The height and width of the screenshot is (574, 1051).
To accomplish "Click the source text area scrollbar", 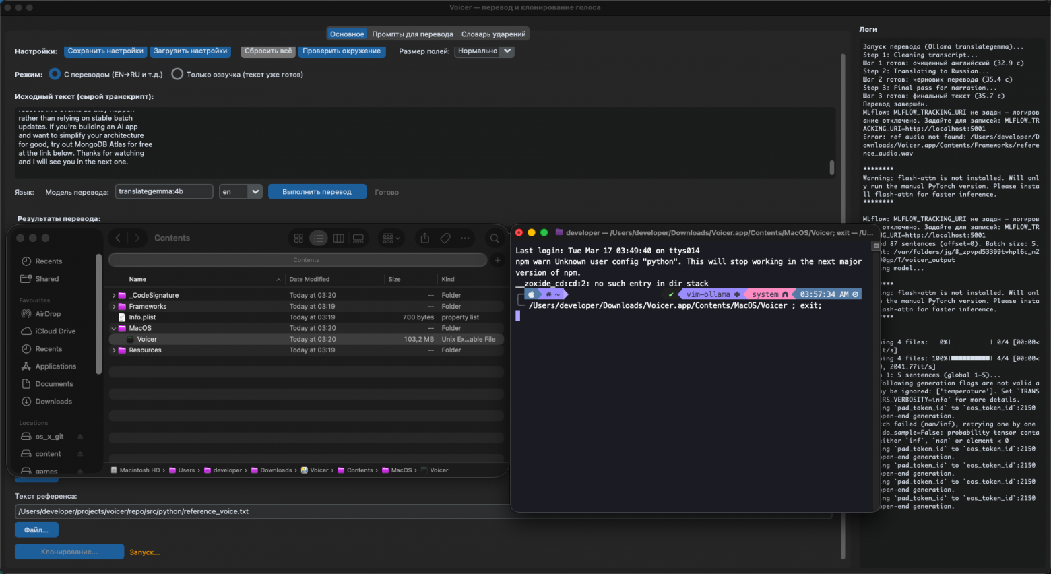I will click(832, 167).
